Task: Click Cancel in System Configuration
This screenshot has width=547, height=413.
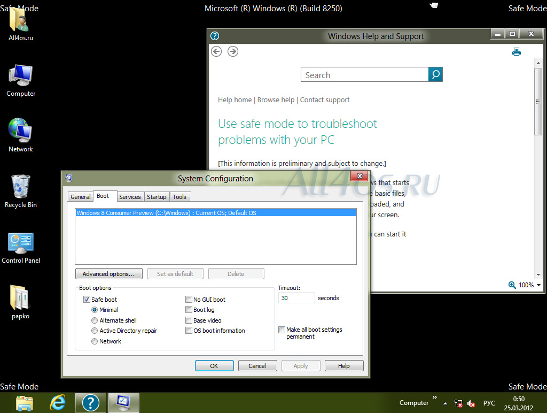Action: point(257,366)
